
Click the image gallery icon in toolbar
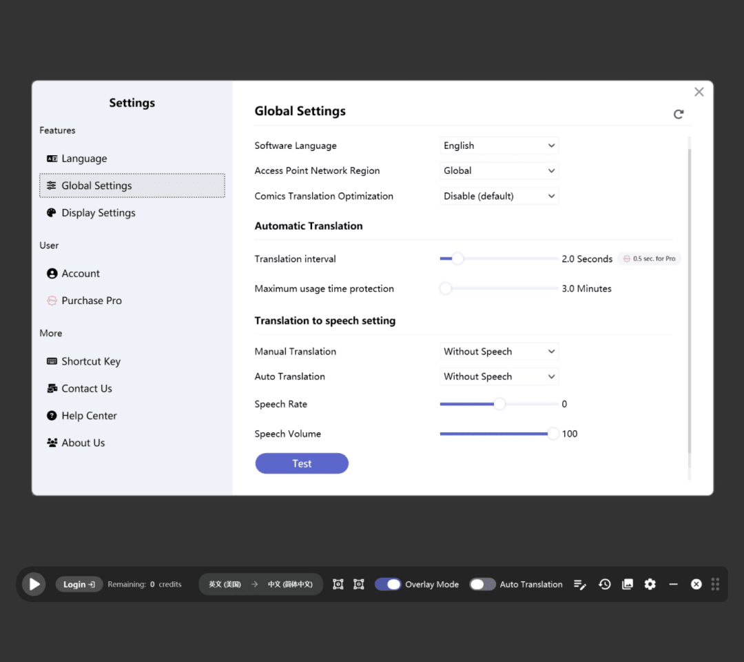[x=627, y=584]
